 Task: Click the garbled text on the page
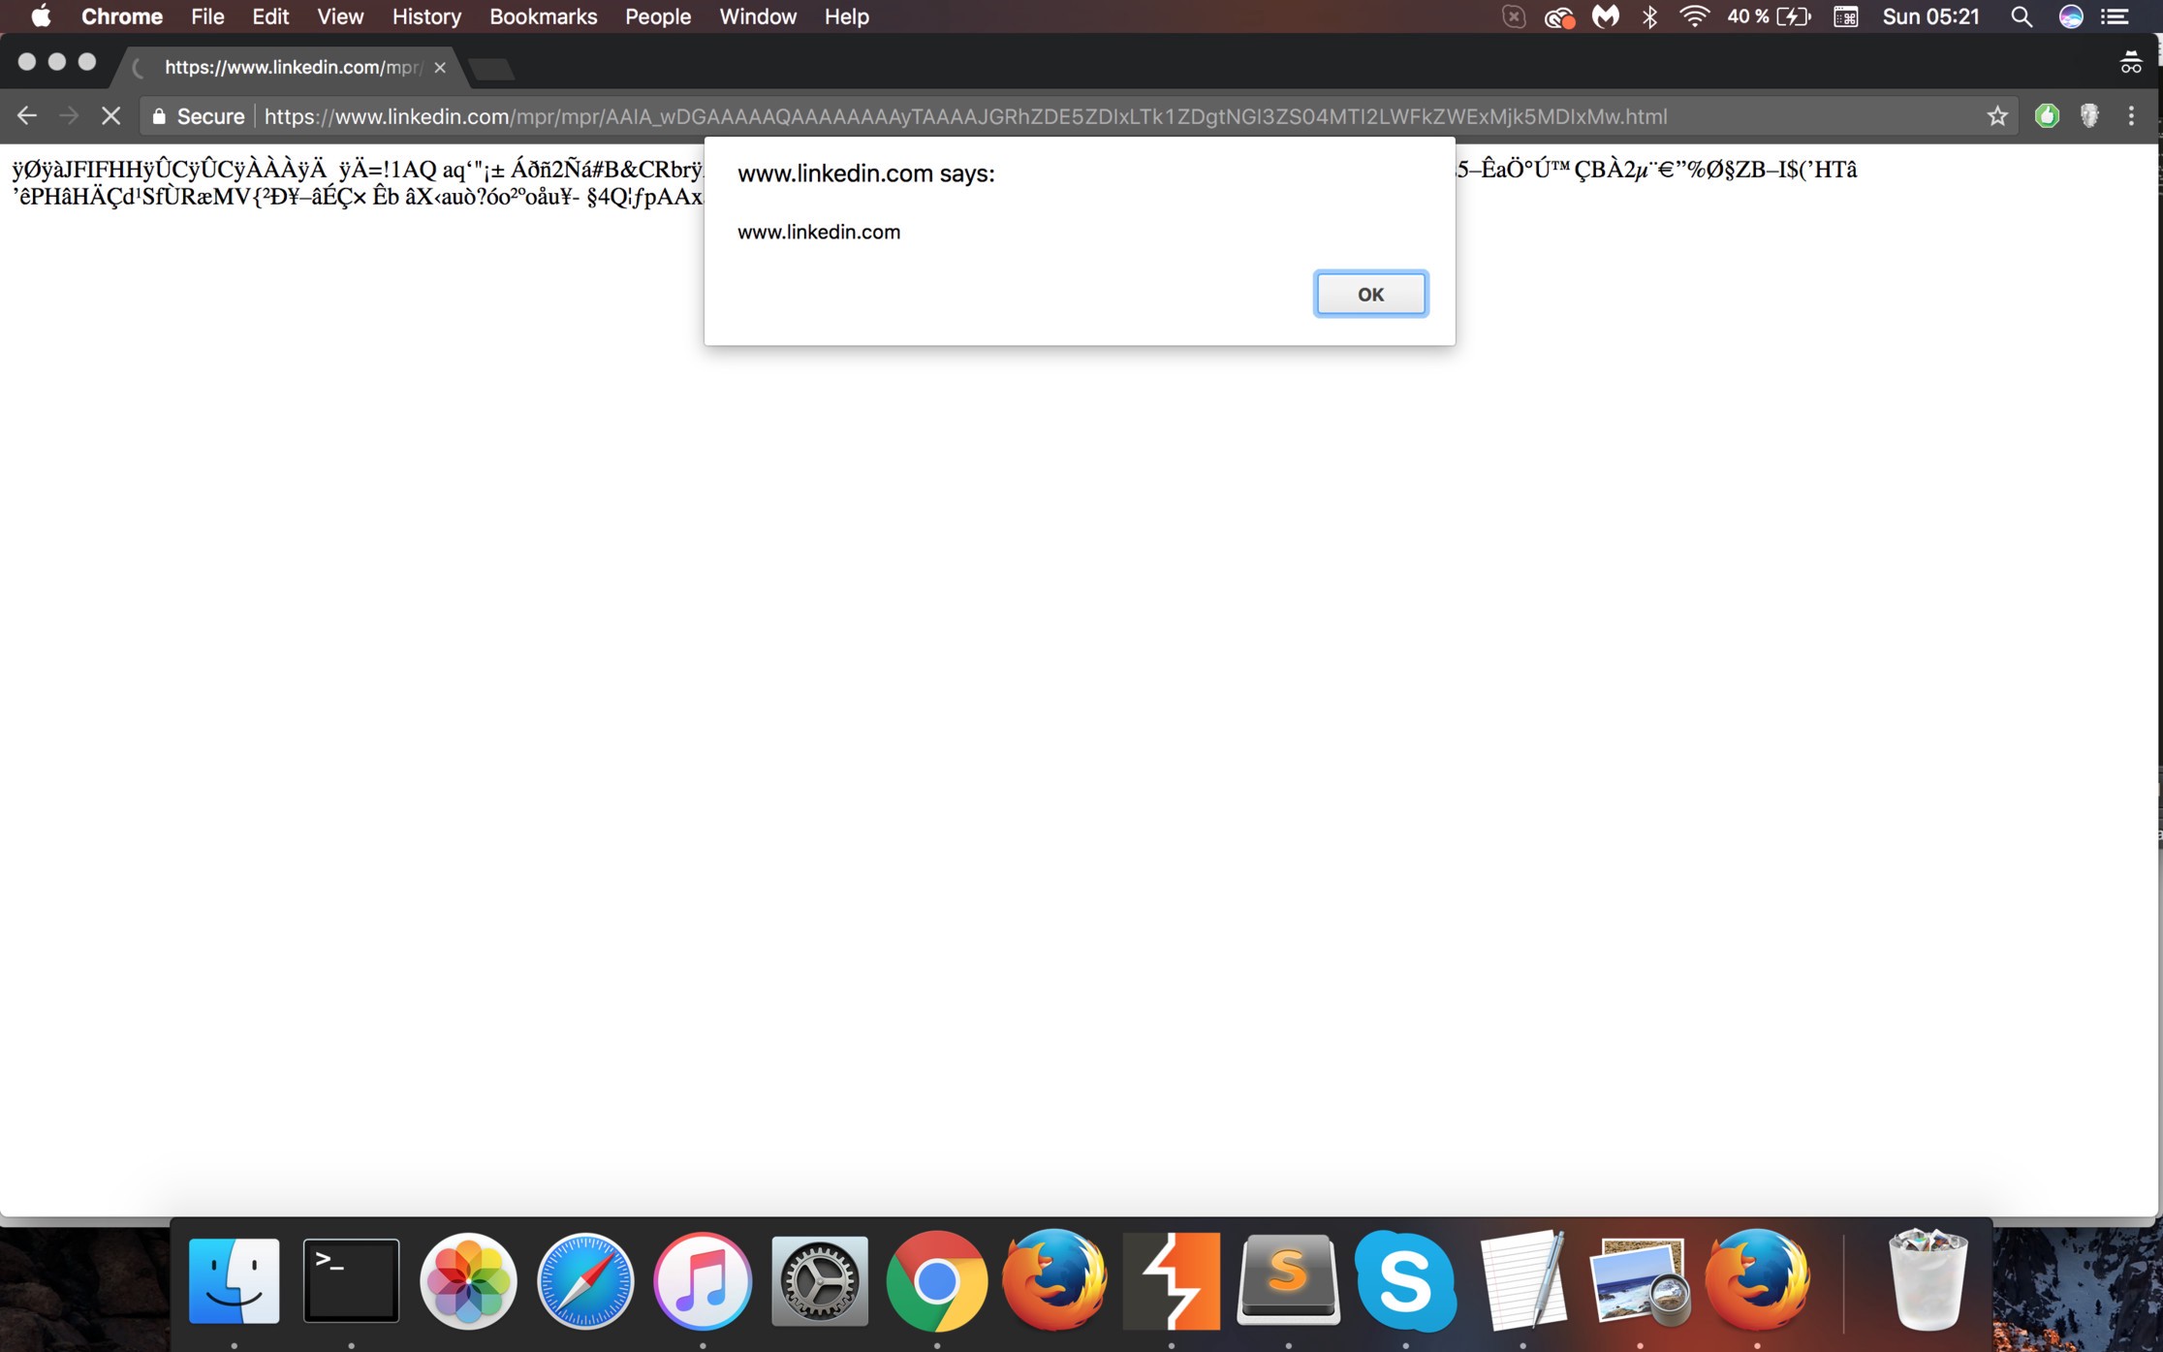pos(357,183)
